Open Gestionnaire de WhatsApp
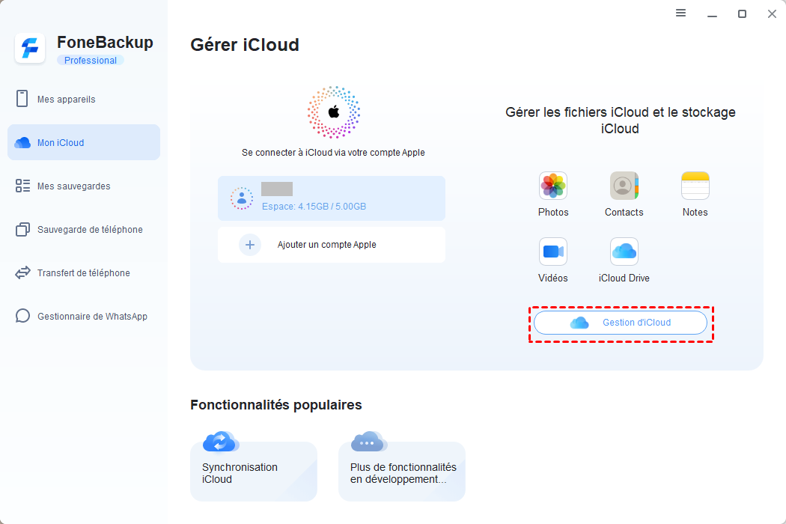Image resolution: width=786 pixels, height=524 pixels. (84, 317)
